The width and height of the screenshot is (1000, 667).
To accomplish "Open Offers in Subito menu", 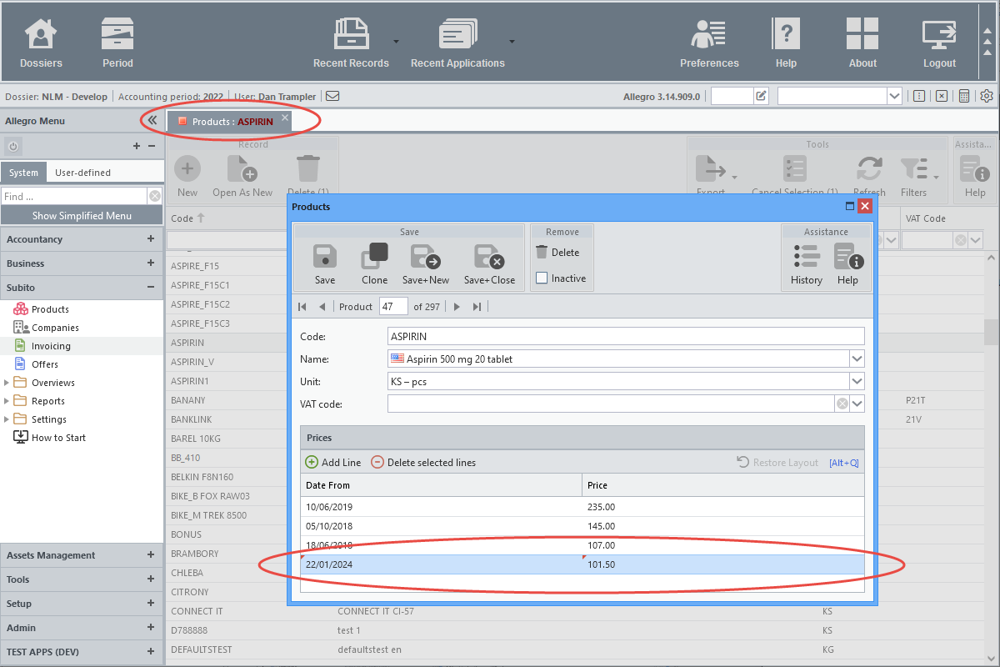I will 45,364.
